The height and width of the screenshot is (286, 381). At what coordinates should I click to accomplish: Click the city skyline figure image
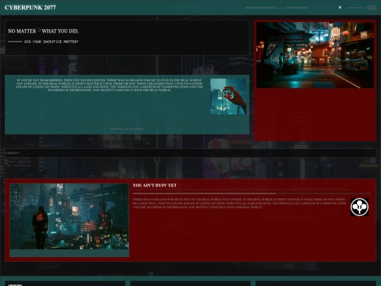click(69, 217)
